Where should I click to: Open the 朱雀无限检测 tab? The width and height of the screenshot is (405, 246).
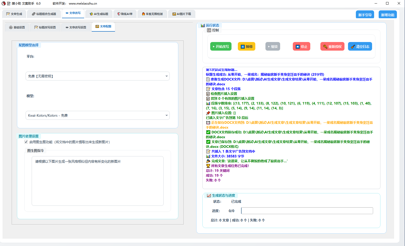click(x=152, y=14)
